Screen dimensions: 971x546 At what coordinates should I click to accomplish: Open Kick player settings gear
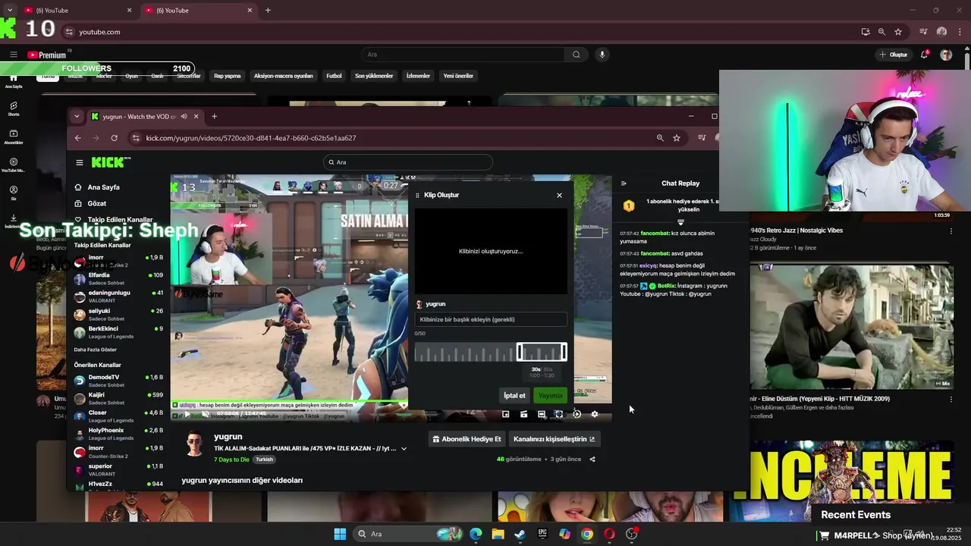(595, 414)
